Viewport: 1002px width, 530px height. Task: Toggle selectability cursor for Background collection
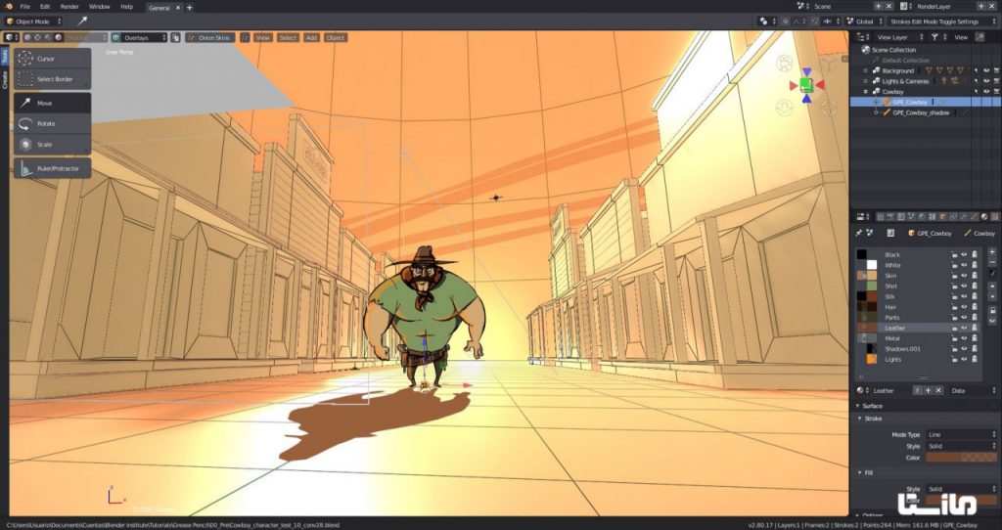click(x=976, y=70)
